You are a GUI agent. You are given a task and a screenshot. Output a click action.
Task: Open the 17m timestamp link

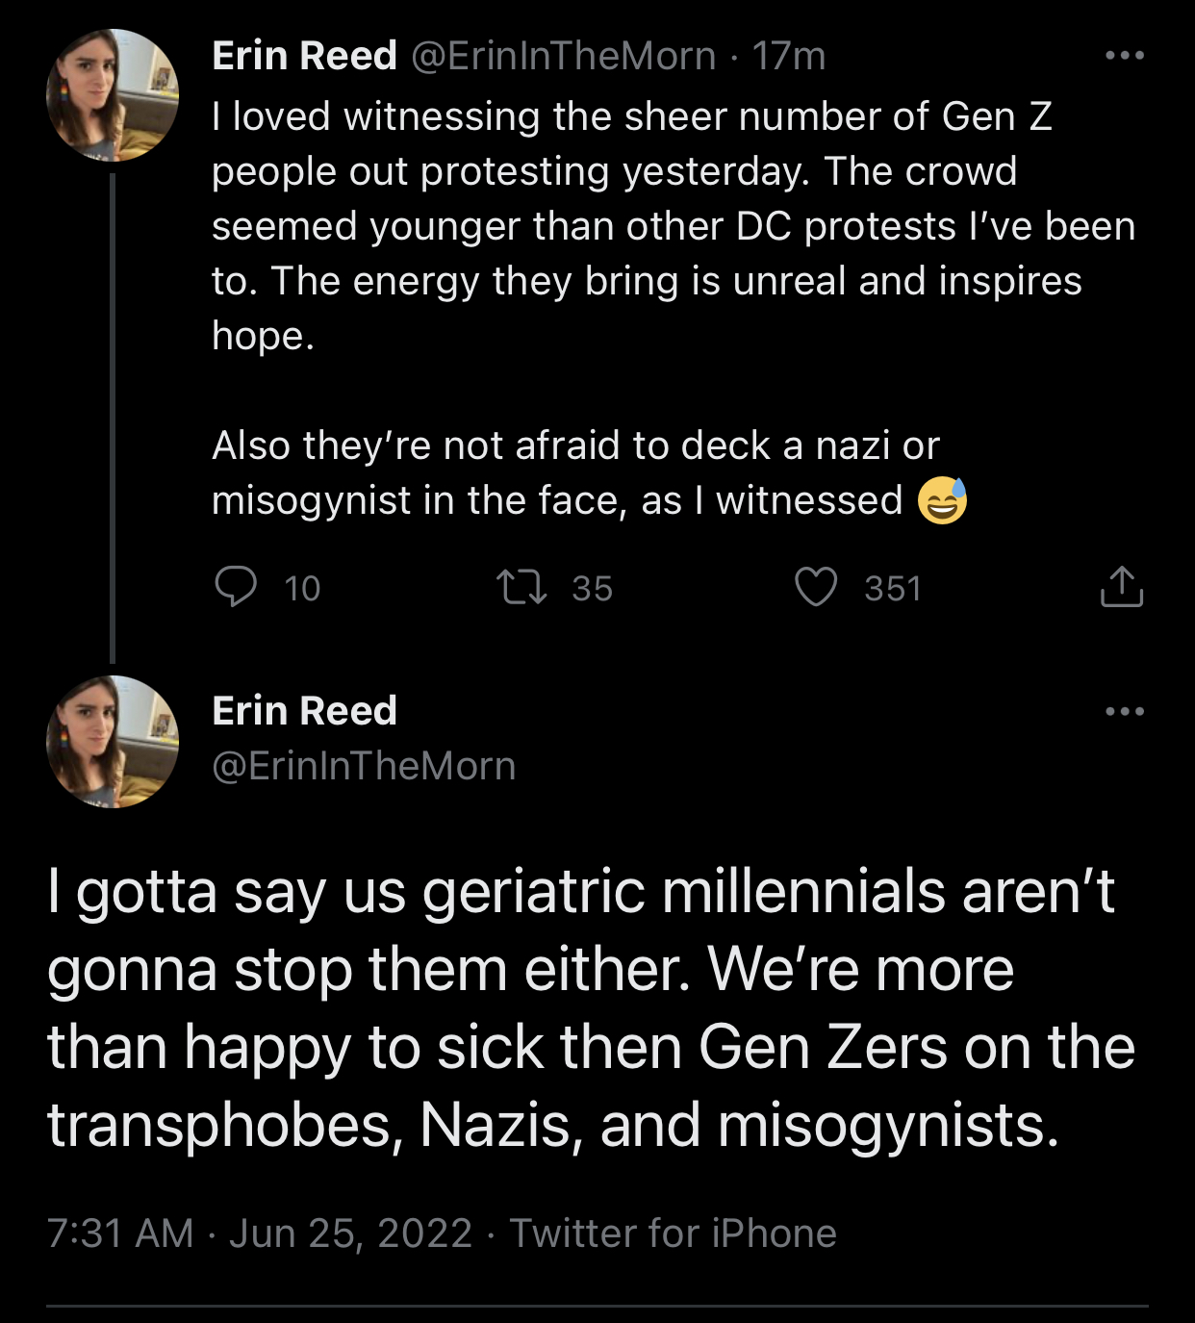coord(789,56)
